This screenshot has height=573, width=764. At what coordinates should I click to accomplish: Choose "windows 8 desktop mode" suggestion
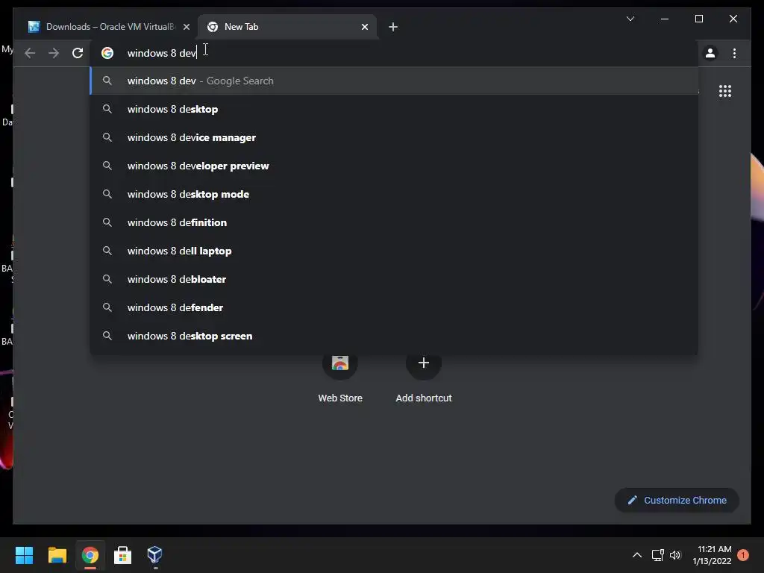(x=394, y=194)
